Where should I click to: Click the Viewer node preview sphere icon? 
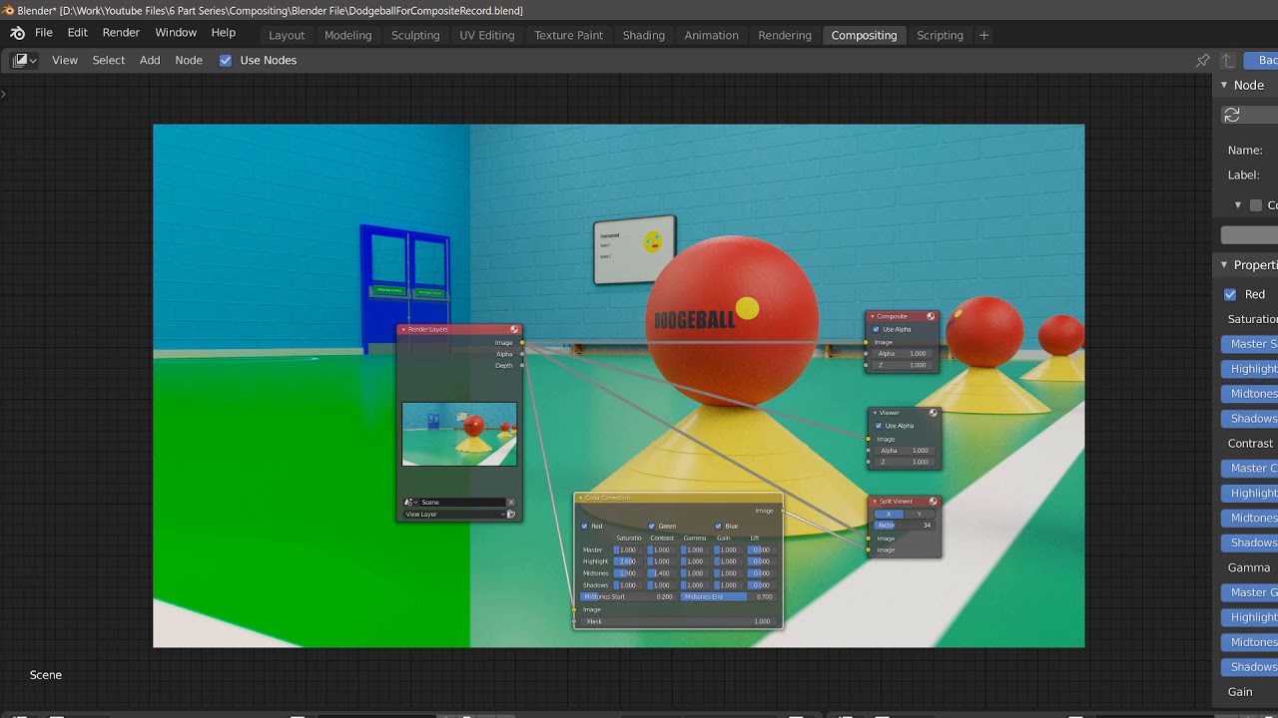[934, 413]
